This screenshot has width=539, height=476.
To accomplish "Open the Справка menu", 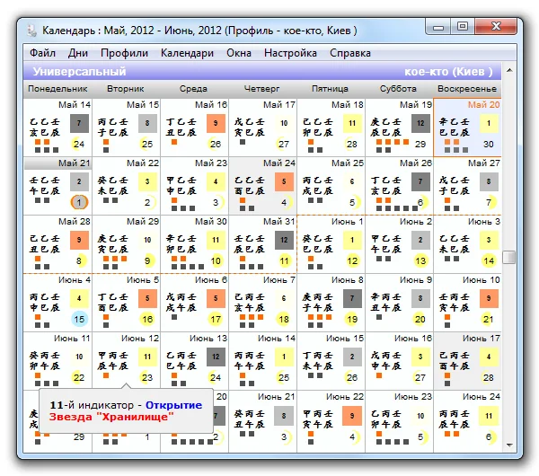I will click(x=350, y=53).
